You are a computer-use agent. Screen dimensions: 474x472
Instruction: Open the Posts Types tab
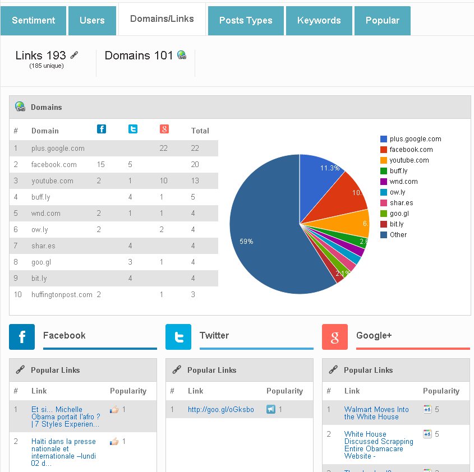[246, 21]
